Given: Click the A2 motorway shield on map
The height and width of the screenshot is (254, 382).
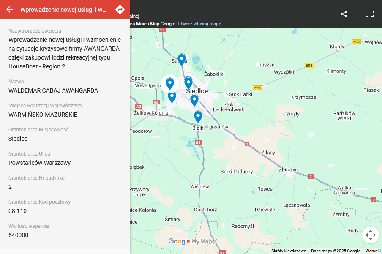Looking at the screenshot, I should [x=139, y=107].
